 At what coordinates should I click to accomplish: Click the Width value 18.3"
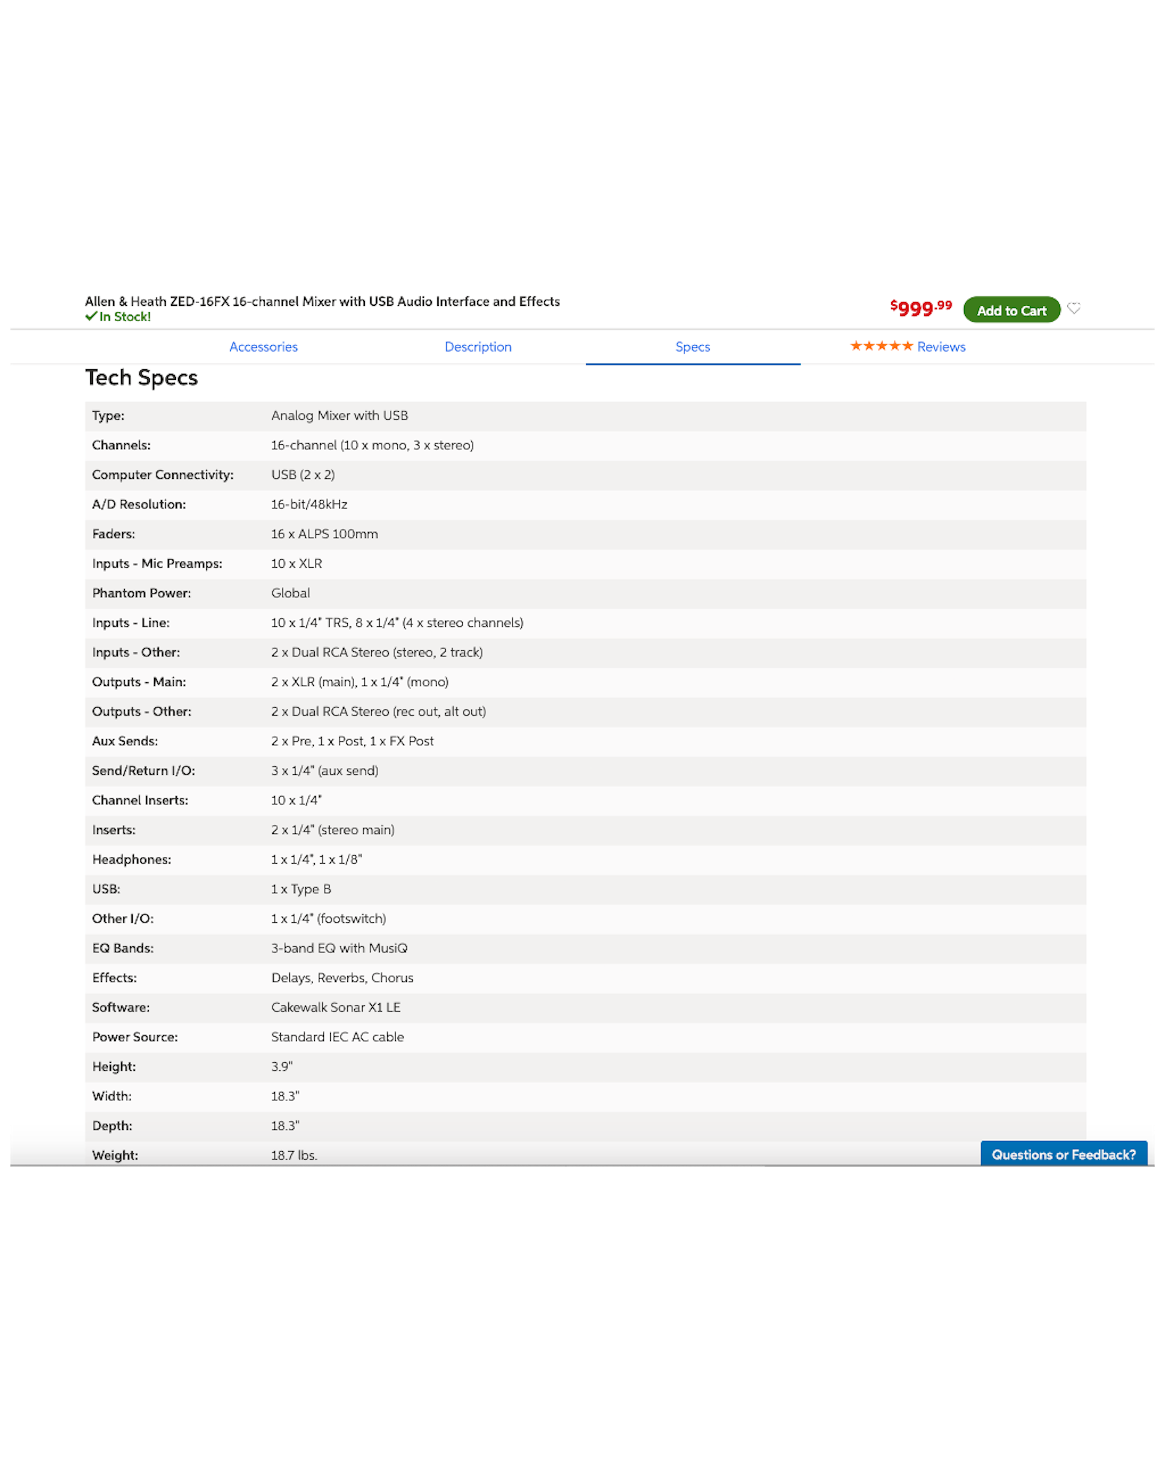click(x=285, y=1096)
